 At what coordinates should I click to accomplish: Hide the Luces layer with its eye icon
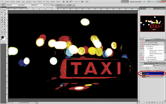coord(141,73)
